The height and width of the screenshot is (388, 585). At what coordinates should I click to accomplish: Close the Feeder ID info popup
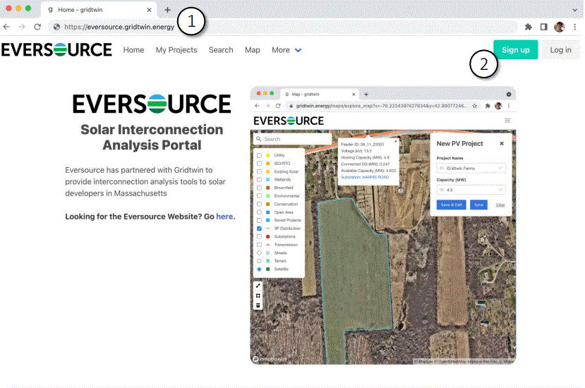(396, 141)
